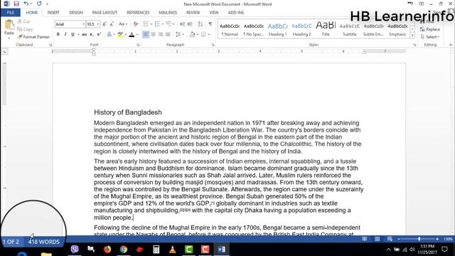Toggle Bold formatting
This screenshot has width=455, height=256.
[58, 35]
